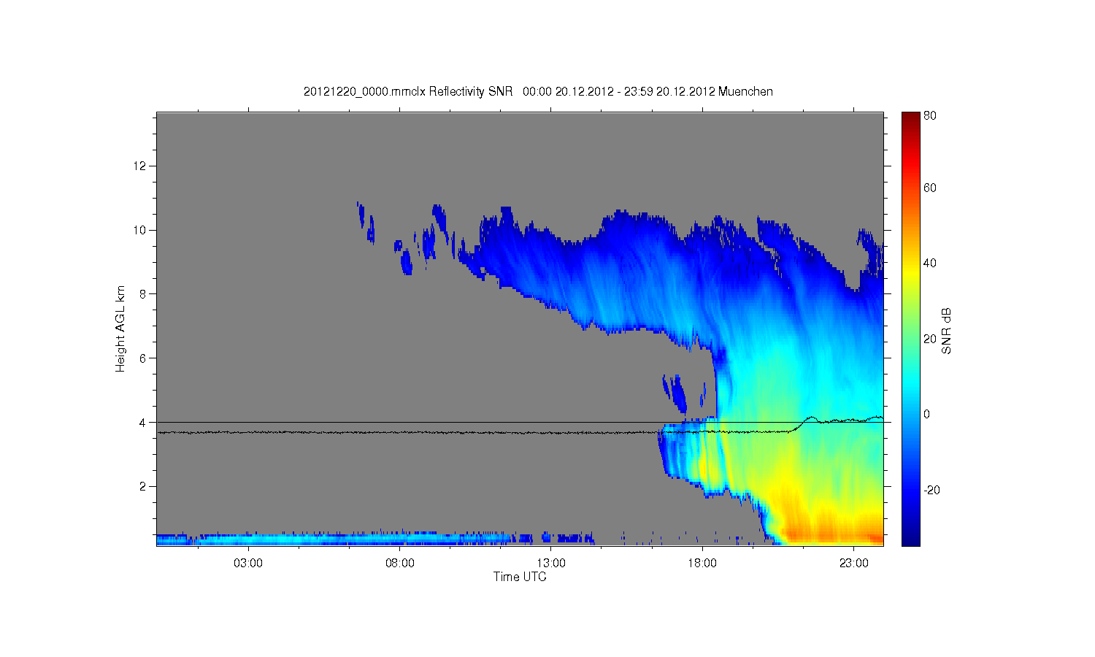The image size is (1095, 657).
Task: Click the colorbar value label 0
Action: point(927,414)
